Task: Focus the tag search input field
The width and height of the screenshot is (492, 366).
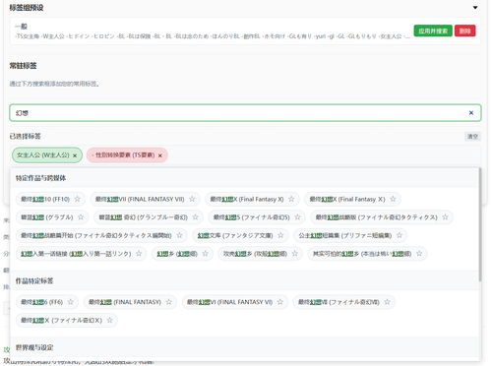Action: pyautogui.click(x=245, y=113)
